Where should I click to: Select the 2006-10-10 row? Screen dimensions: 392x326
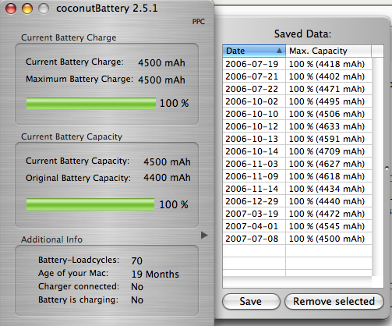(297, 114)
